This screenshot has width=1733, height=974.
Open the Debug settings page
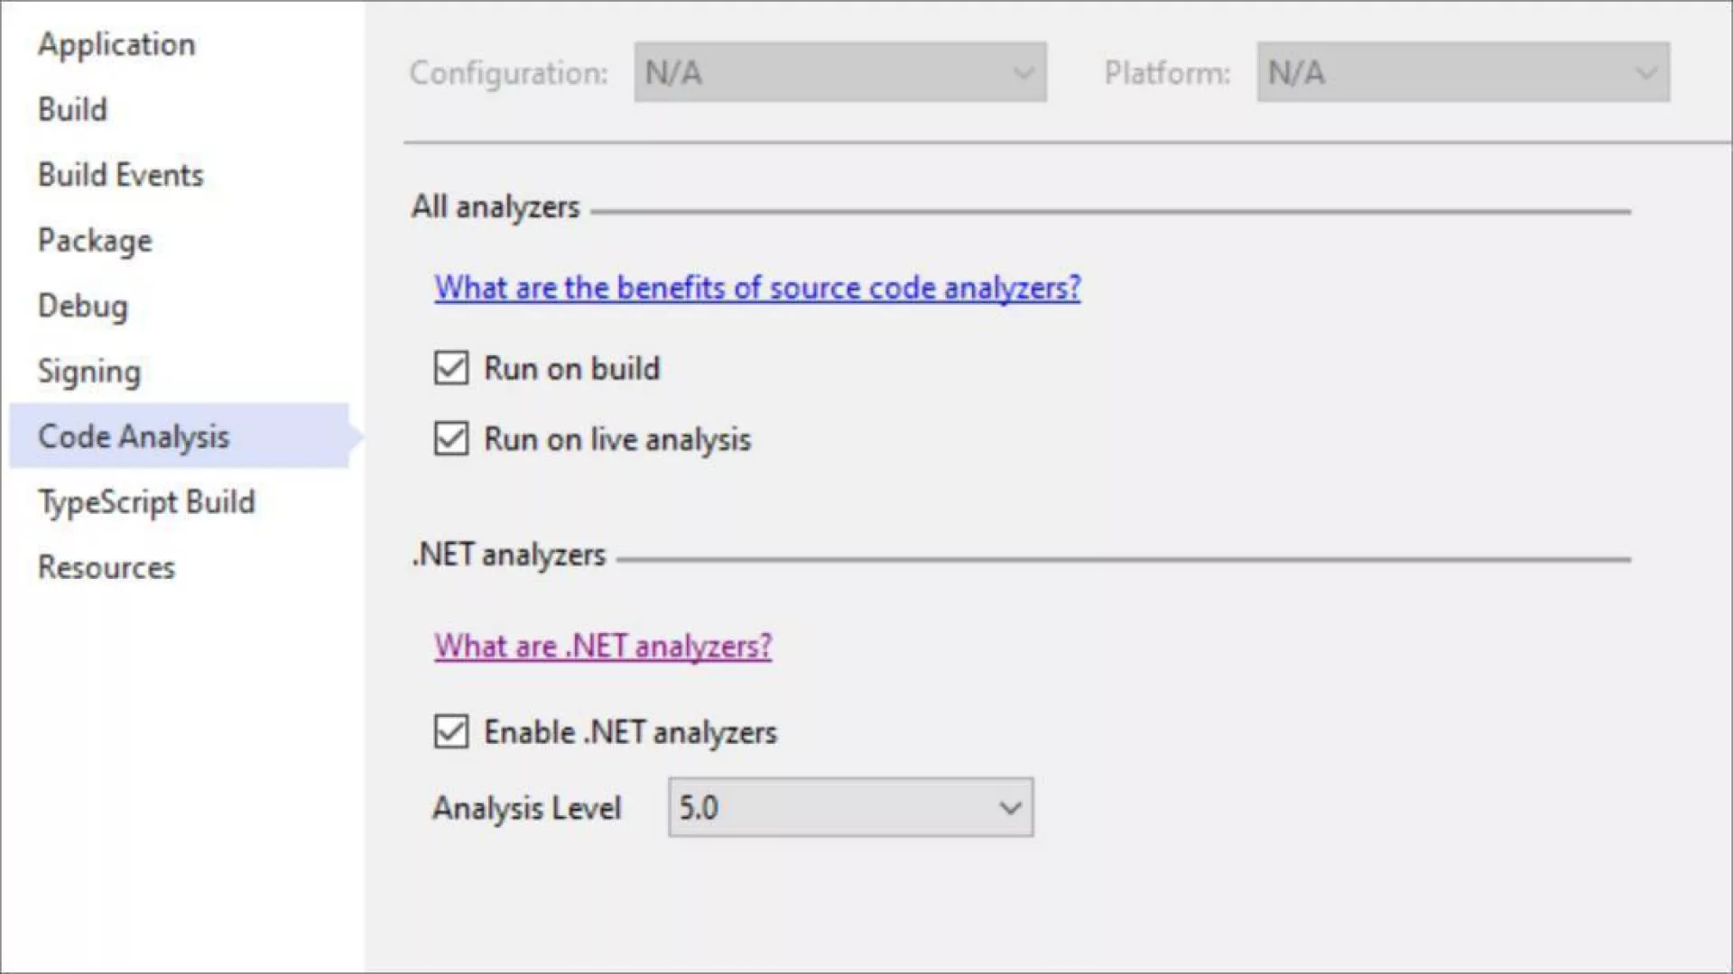click(82, 306)
